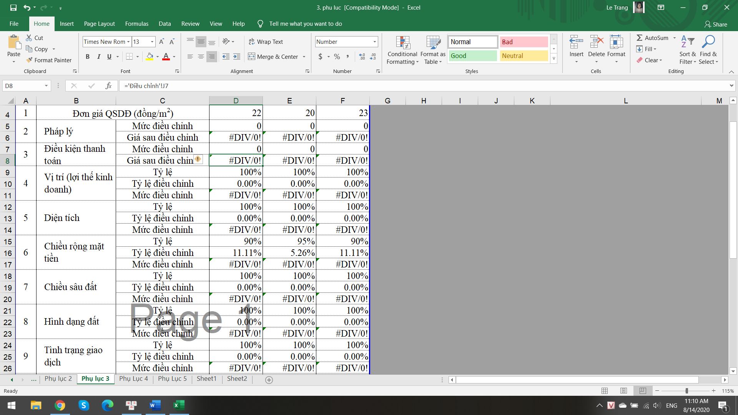Apply the Neutral cell style
The image size is (738, 415).
pyautogui.click(x=524, y=56)
